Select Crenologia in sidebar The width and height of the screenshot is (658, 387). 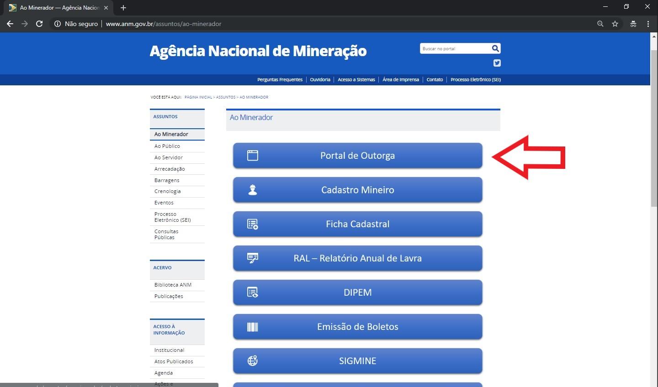[x=177, y=191]
